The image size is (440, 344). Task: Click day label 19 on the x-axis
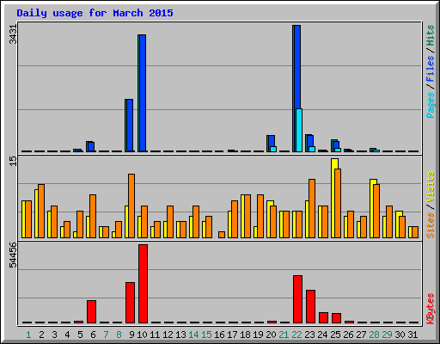pyautogui.click(x=258, y=335)
